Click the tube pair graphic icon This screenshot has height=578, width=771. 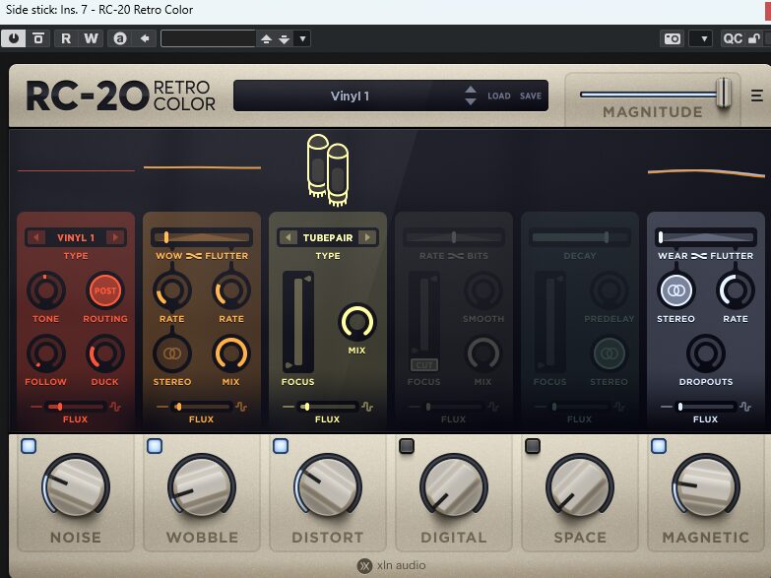[328, 168]
